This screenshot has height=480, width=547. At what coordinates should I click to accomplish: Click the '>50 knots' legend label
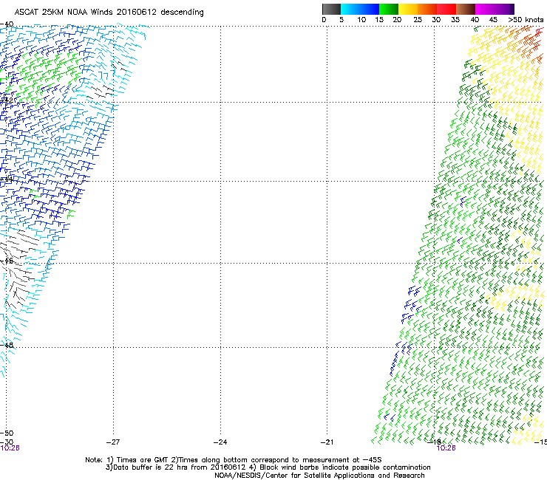click(526, 20)
